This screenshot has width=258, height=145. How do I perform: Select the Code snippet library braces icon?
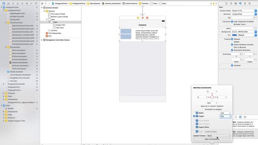point(235,117)
